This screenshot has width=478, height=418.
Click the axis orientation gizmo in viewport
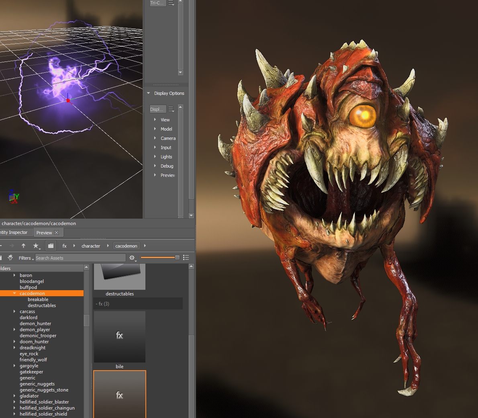(13, 197)
